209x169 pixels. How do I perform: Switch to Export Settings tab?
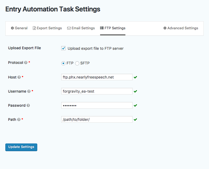click(47, 28)
